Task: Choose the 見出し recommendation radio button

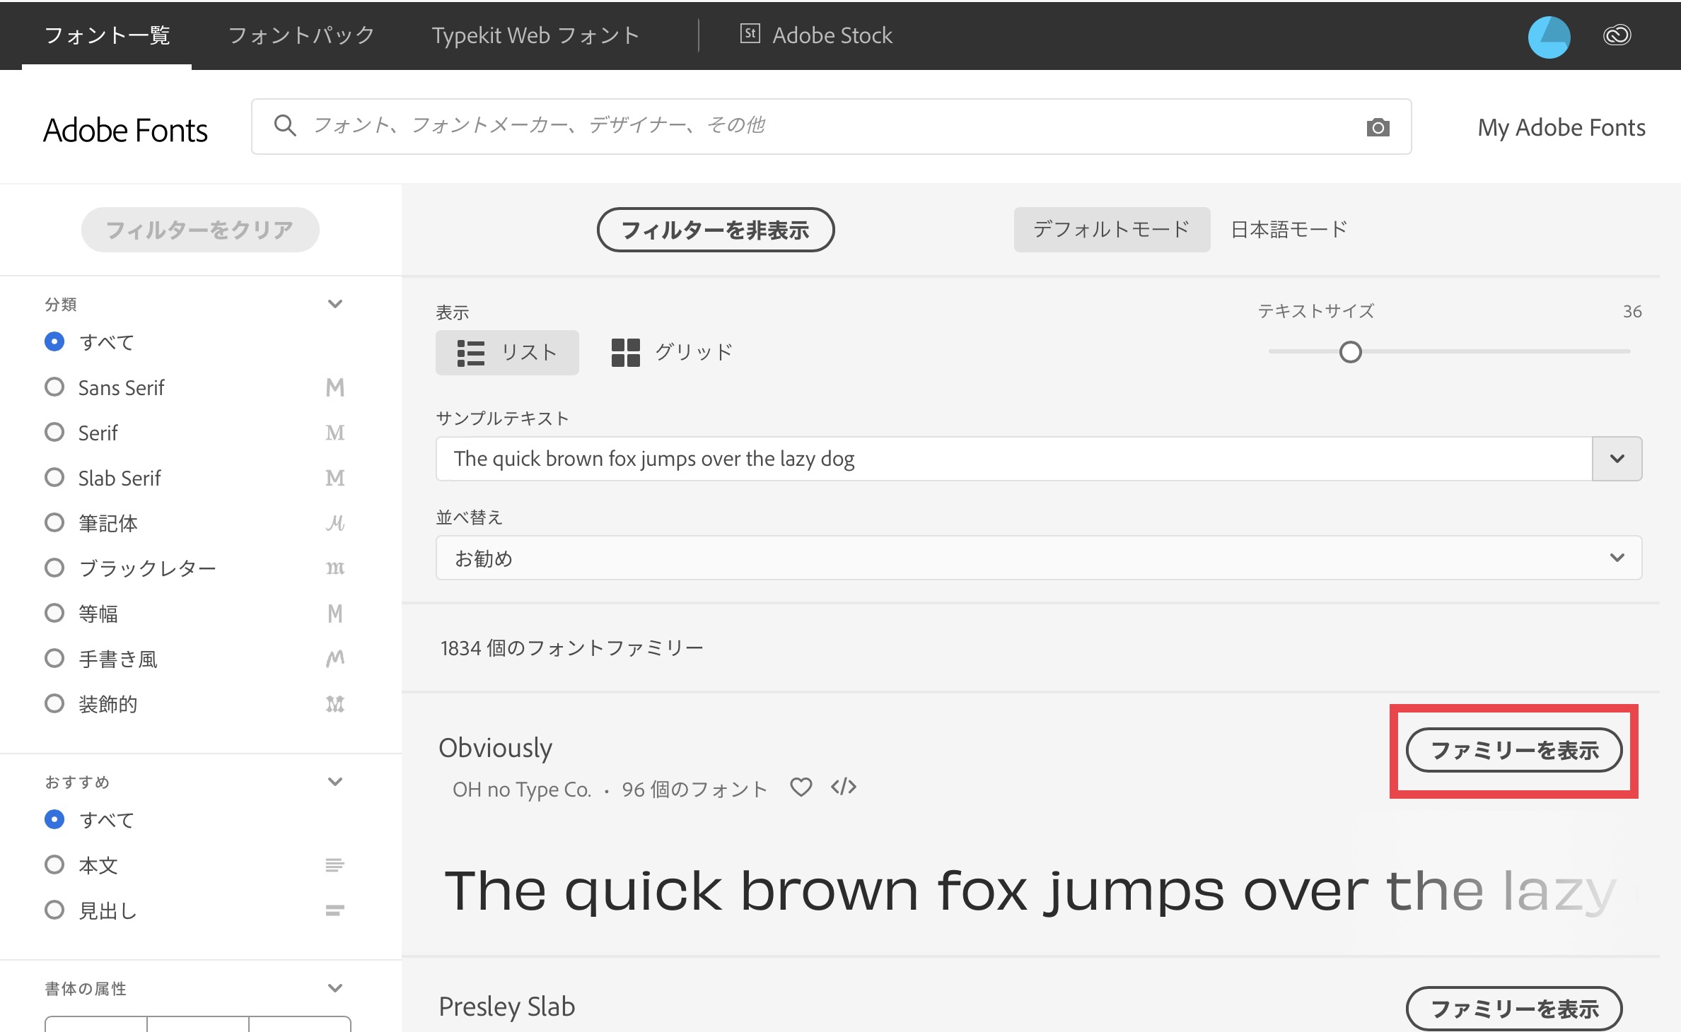Action: [54, 910]
